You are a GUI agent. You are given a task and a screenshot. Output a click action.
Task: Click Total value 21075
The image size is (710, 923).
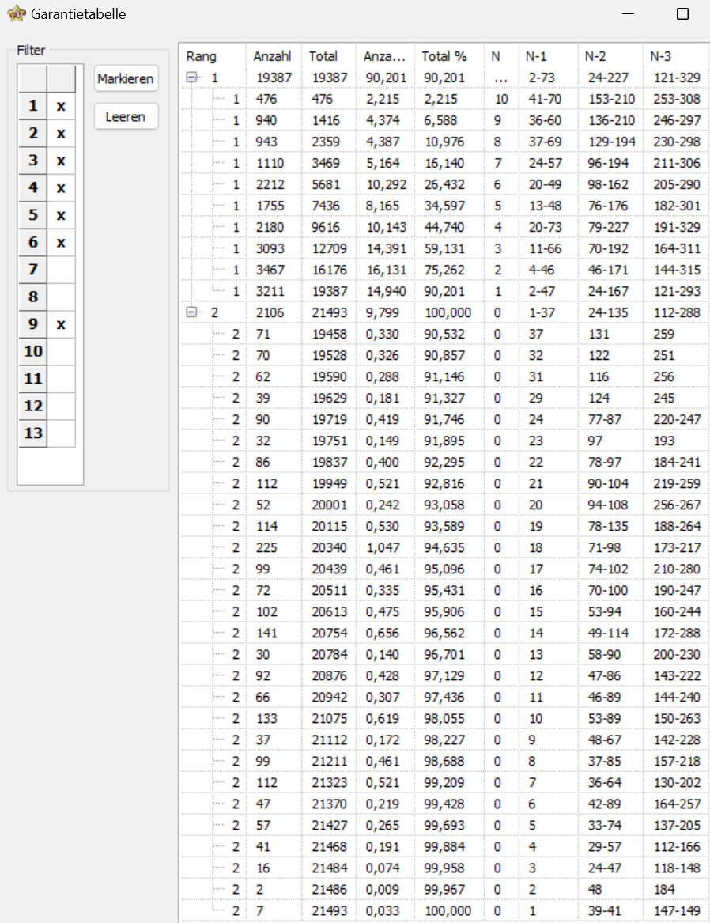(x=330, y=719)
